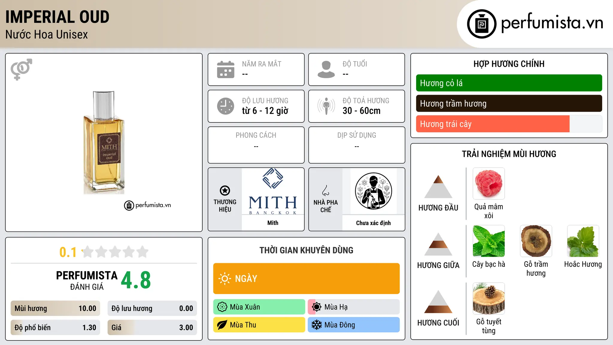Image resolution: width=613 pixels, height=345 pixels.
Task: Click the IMPERIAL OUD title
Action: click(x=57, y=17)
